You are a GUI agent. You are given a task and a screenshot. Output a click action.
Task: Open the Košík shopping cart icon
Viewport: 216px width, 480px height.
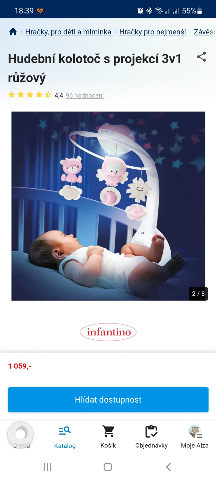click(108, 431)
